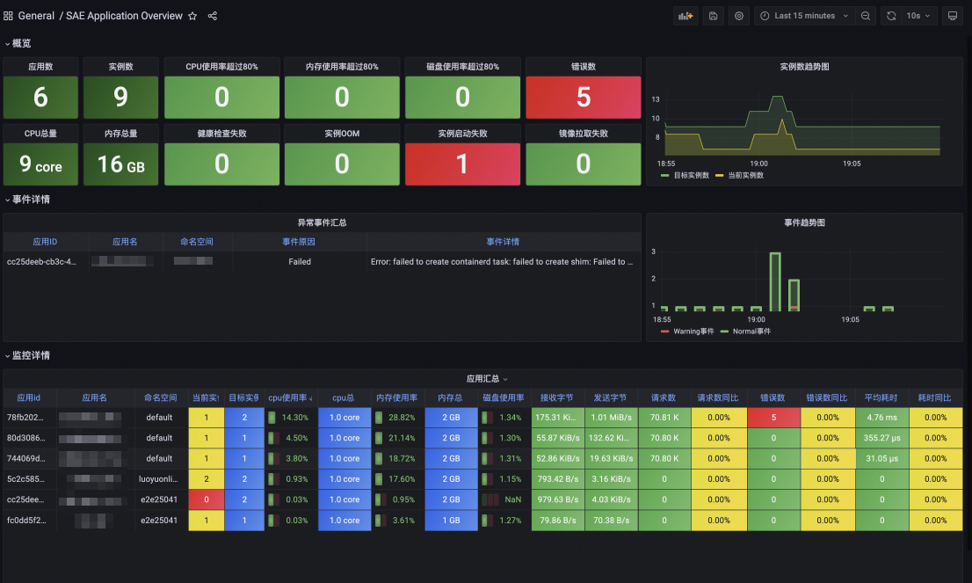Click the 9 core CPU总量 stat
Screen dimensions: 972x583
pos(41,164)
